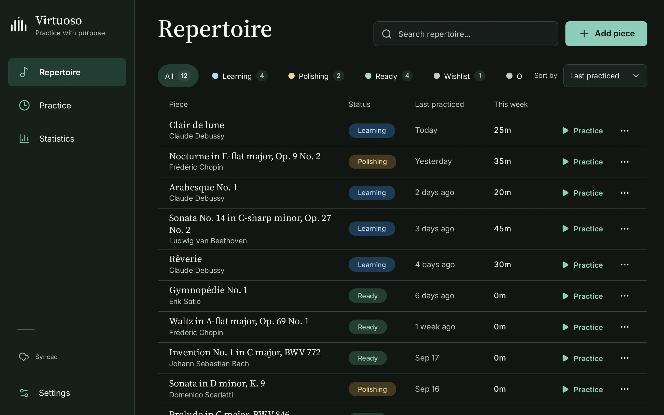Click the sliders icon beside Settings

[24, 393]
